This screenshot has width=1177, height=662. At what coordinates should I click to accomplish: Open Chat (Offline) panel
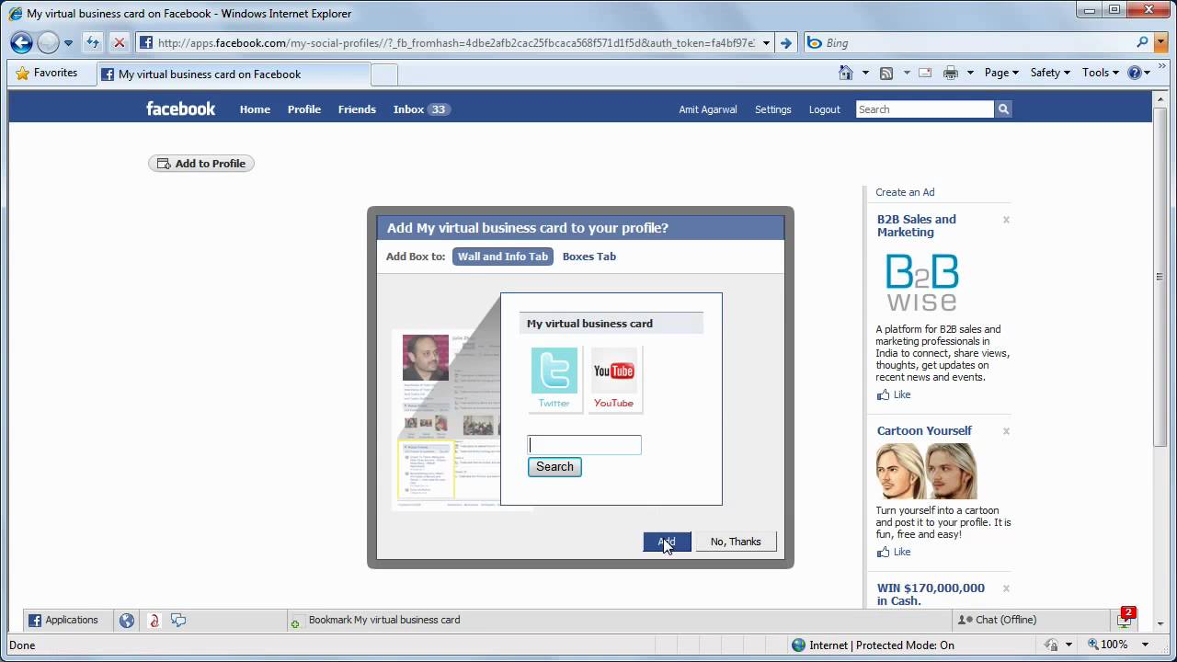(996, 621)
